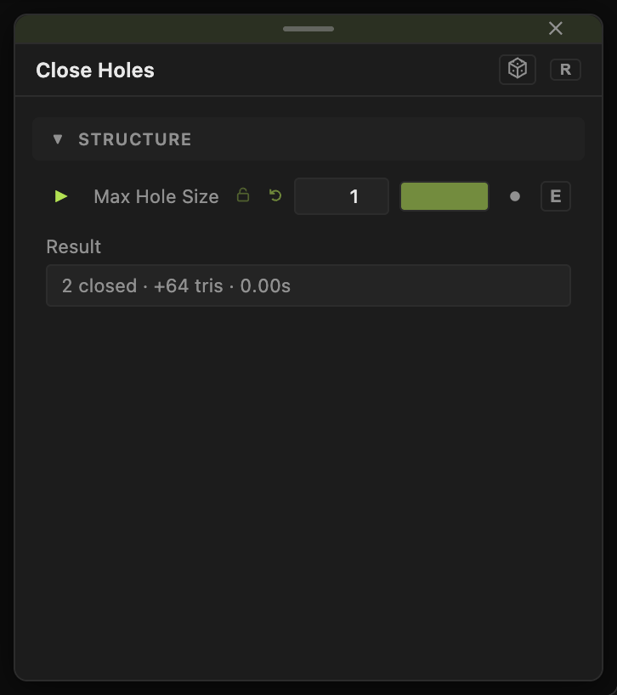Click the drag handle pill at top
The image size is (617, 695).
[308, 29]
